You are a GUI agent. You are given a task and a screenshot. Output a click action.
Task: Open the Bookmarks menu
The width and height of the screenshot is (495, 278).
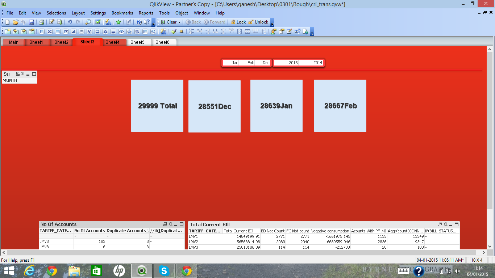click(x=122, y=13)
